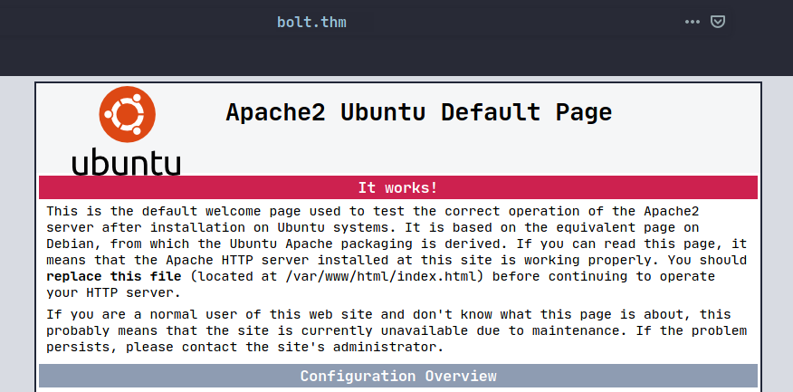Click the black ubuntu wordmark text
Image resolution: width=793 pixels, height=392 pixels.
coord(126,162)
